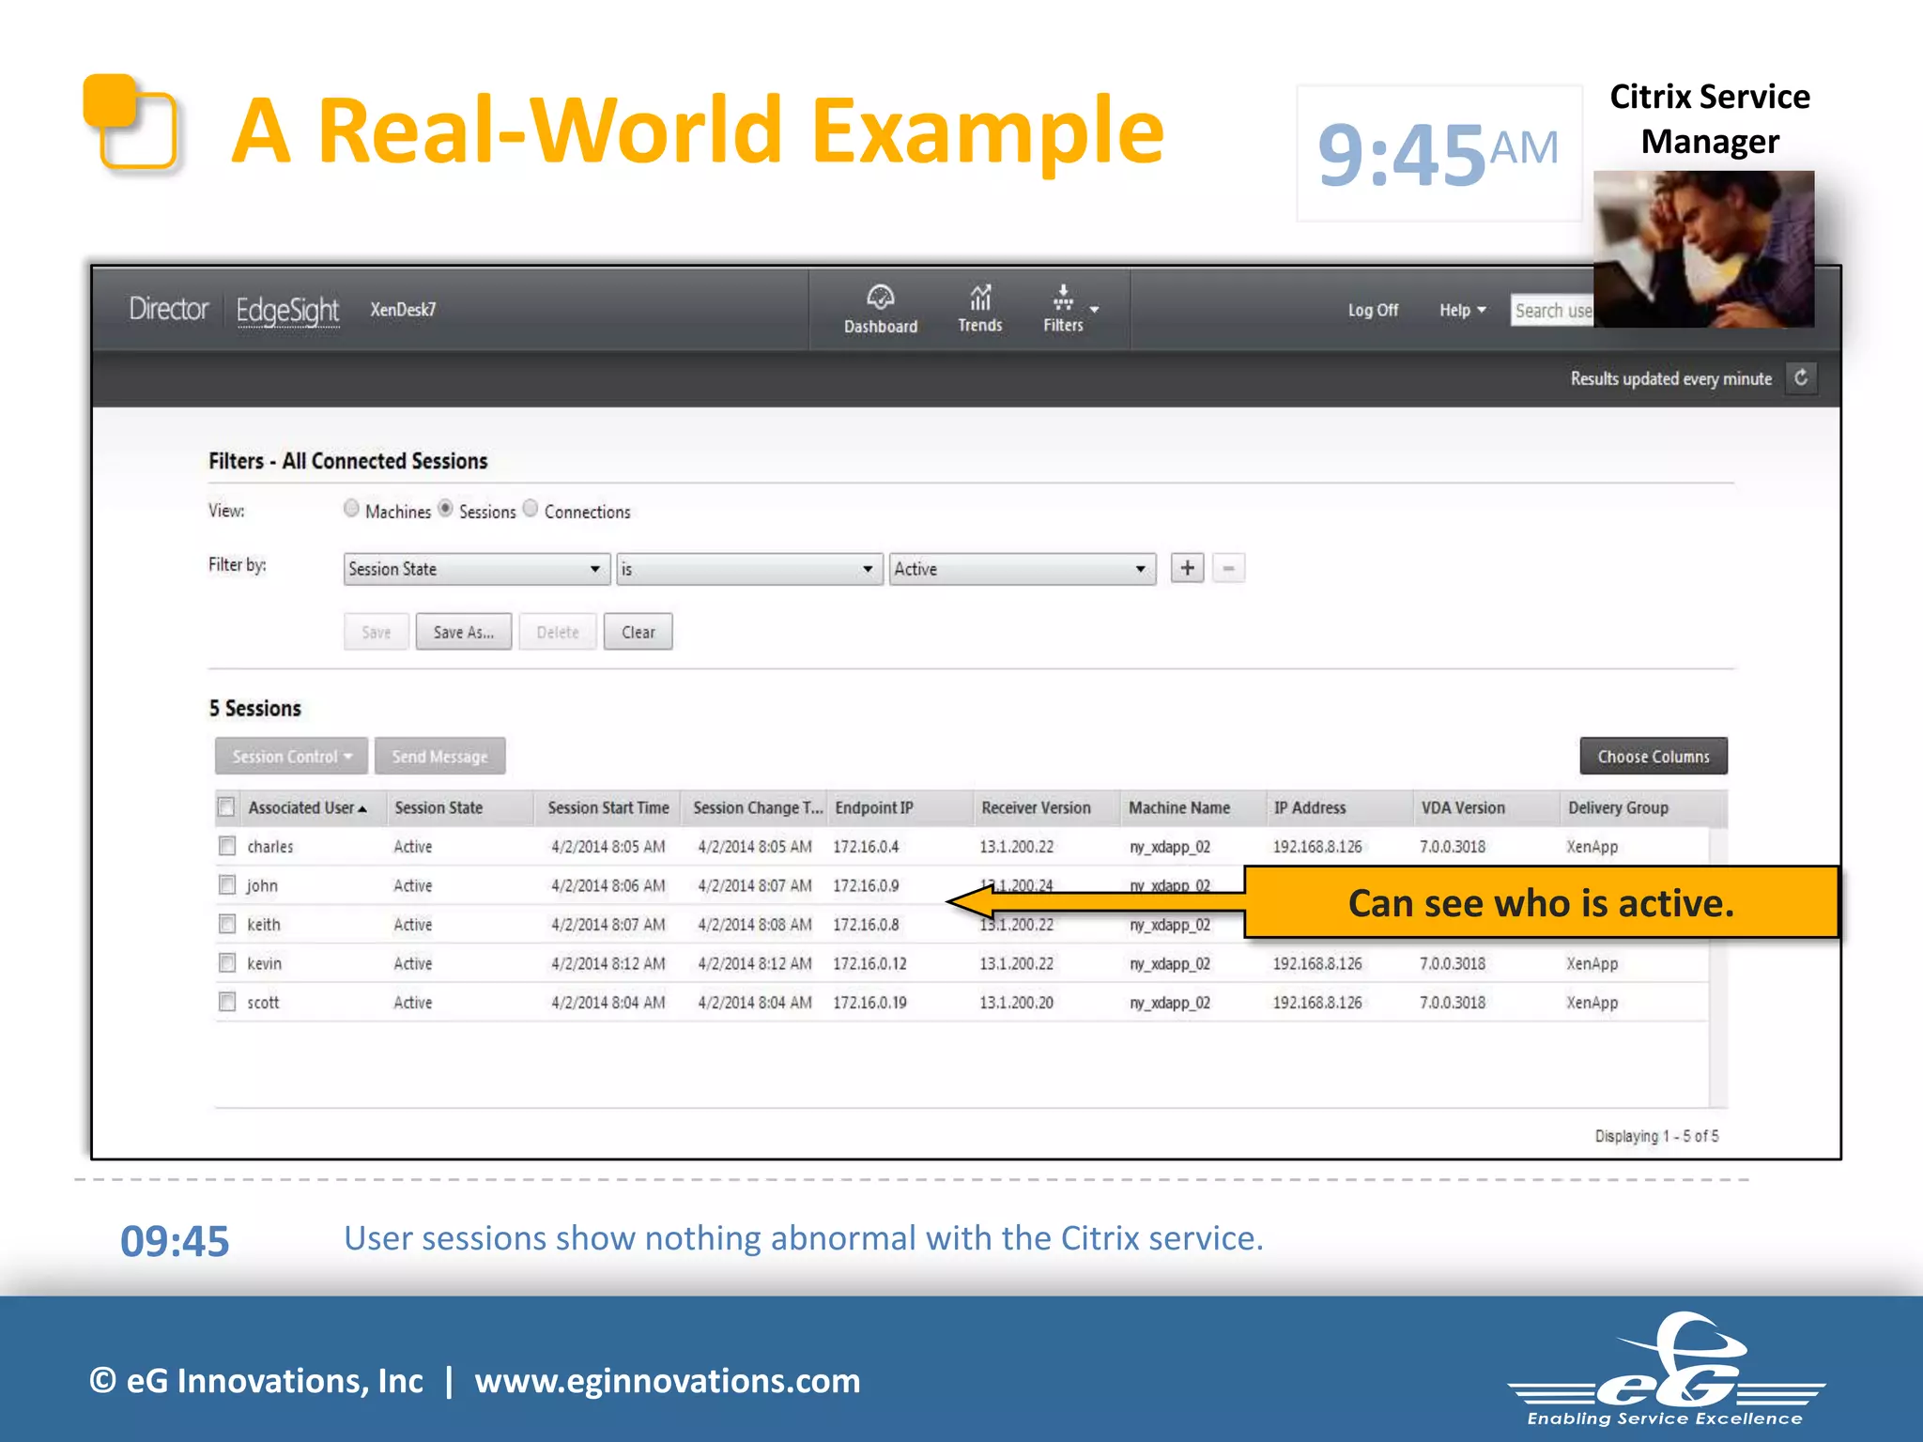Click Log Off link

pos(1373,310)
